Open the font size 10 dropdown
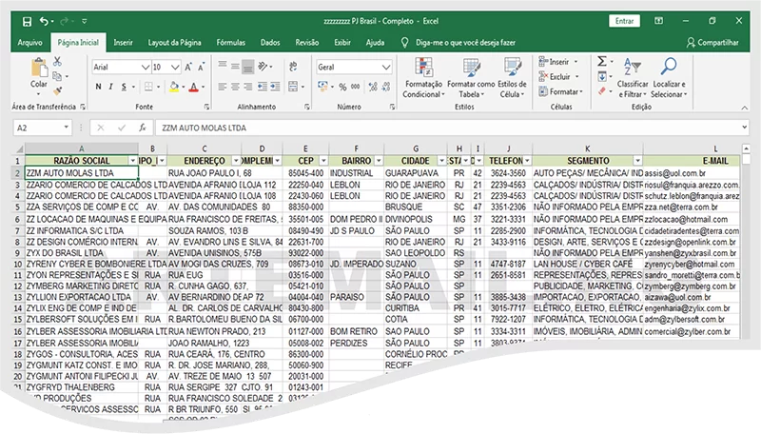Screen dimensions: 761x434 coord(175,67)
